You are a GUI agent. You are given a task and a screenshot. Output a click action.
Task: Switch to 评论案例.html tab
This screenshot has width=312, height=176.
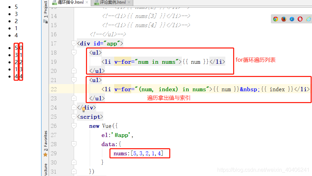click(x=112, y=2)
